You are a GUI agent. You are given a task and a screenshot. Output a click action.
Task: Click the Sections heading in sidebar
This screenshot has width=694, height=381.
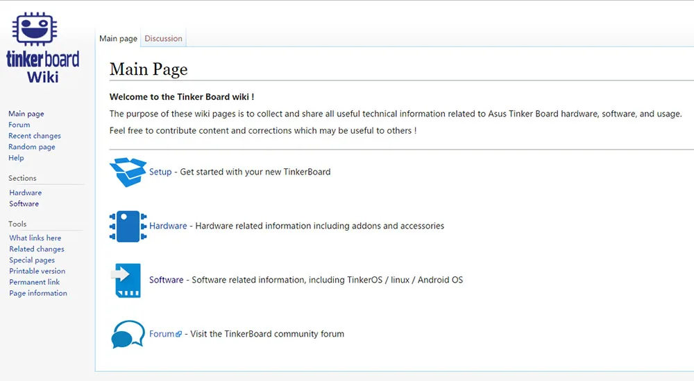click(x=23, y=178)
